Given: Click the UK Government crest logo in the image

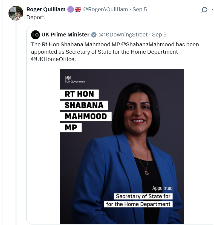Looking at the screenshot, I should [69, 78].
